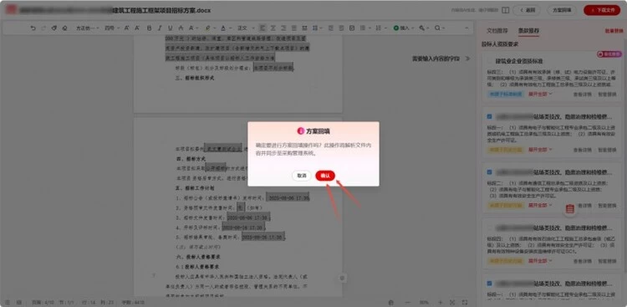Toggle bold formatting in the toolbar
The width and height of the screenshot is (627, 307).
149,28
